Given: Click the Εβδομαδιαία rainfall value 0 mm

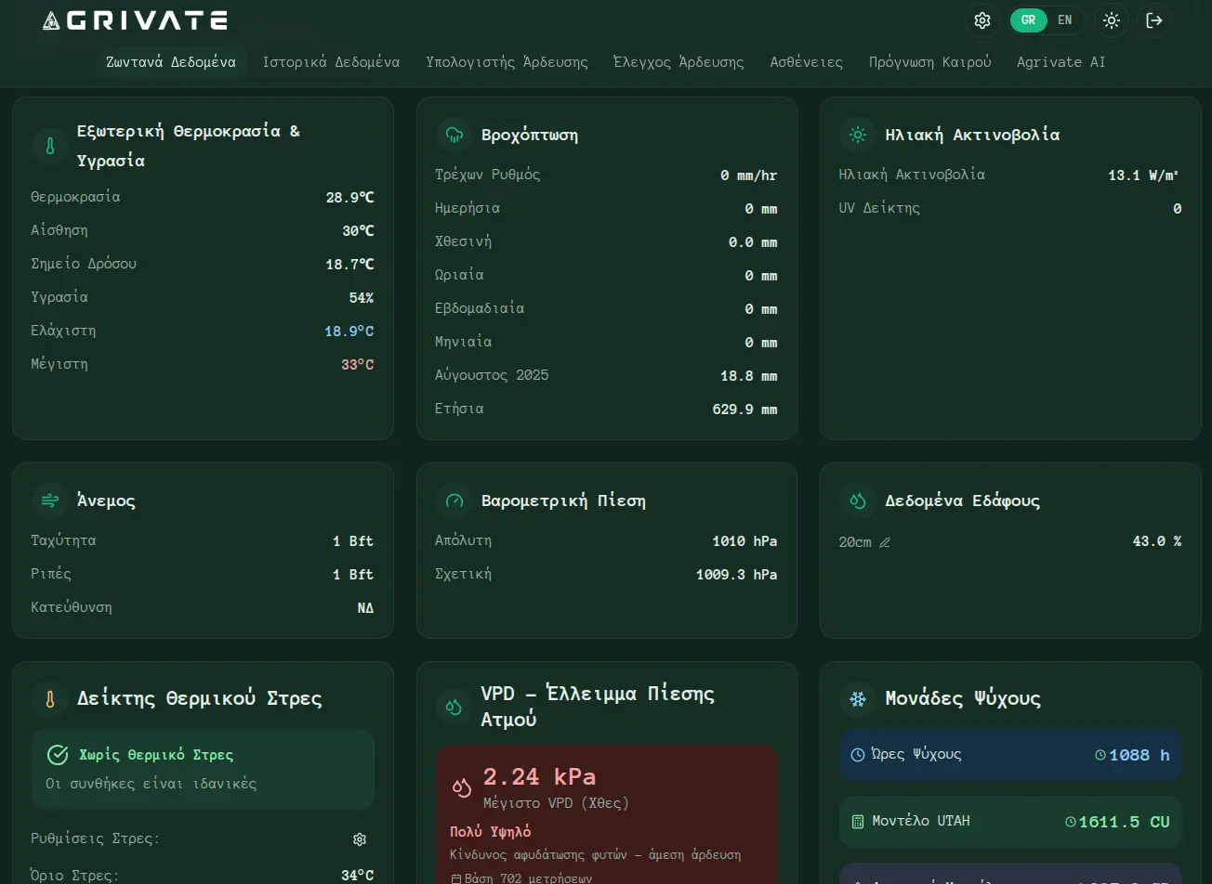Looking at the screenshot, I should click(x=761, y=309).
